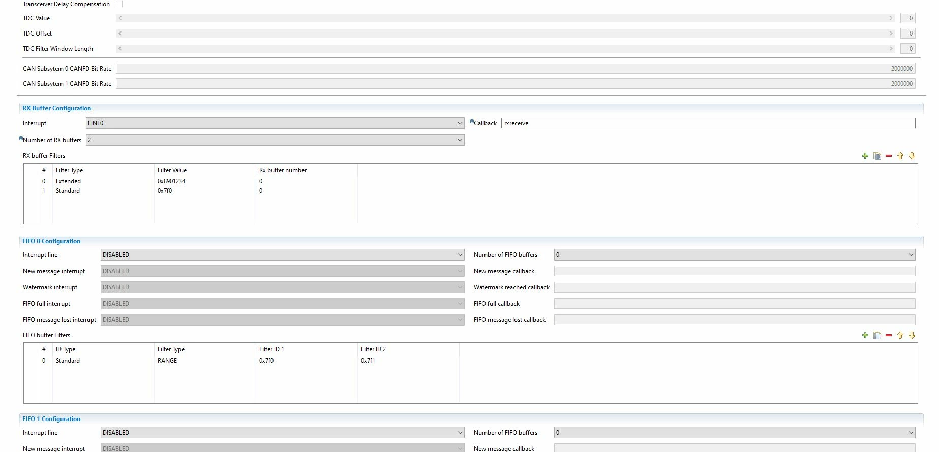Open FIFO 1 Interrupt line dropdown
The height and width of the screenshot is (452, 939).
(282, 433)
